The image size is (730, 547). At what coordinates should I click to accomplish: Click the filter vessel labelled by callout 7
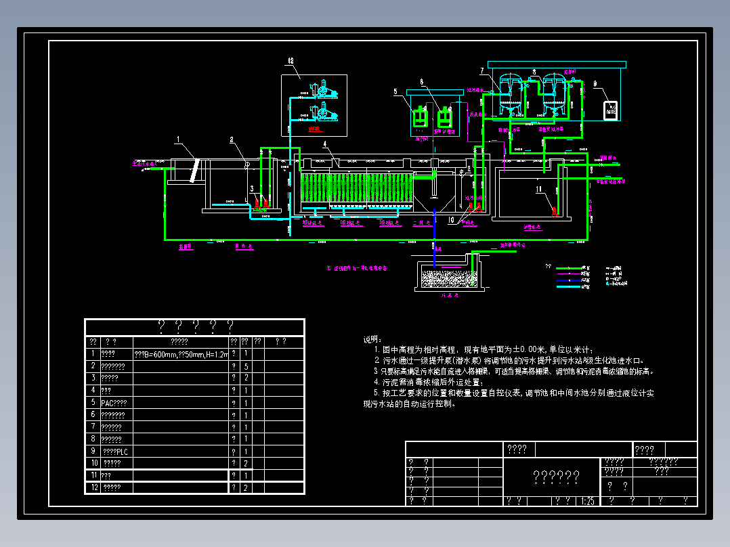pyautogui.click(x=511, y=95)
